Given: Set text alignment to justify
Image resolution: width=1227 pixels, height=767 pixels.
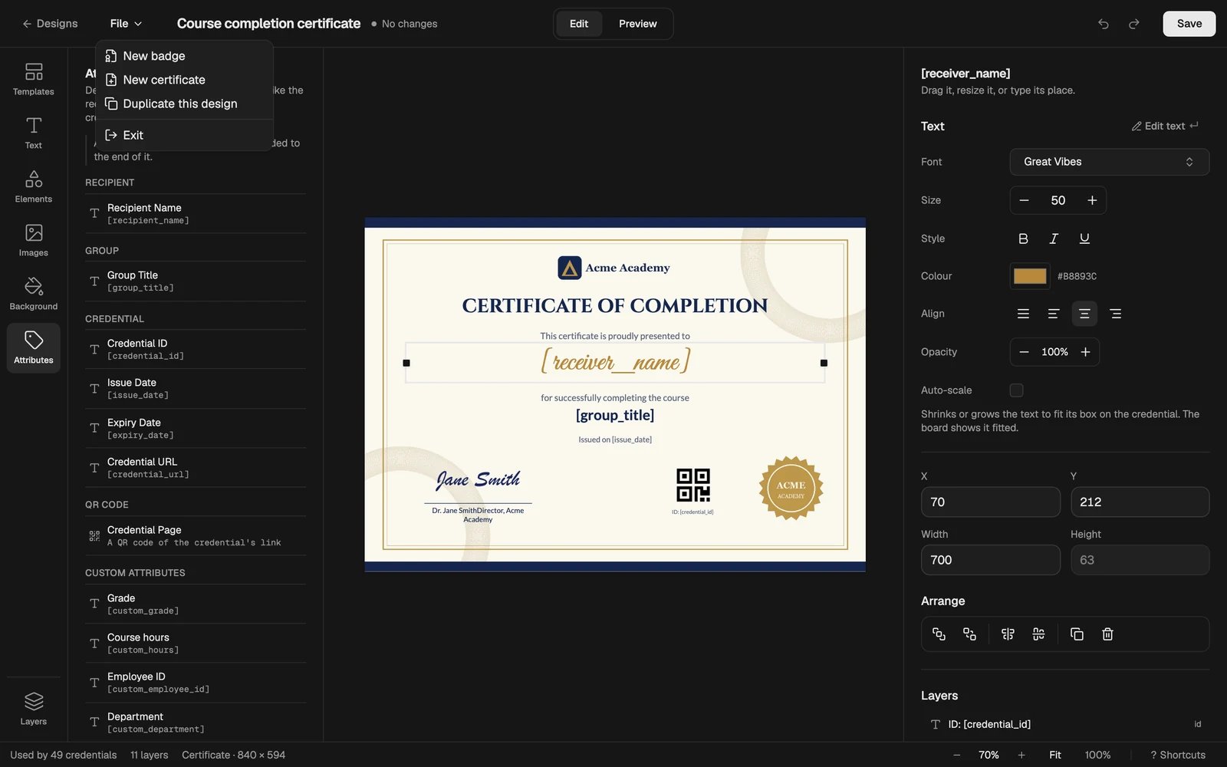Looking at the screenshot, I should tap(1023, 314).
